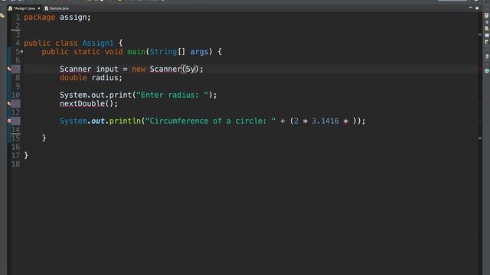Open the Sample.java editor tab

pyautogui.click(x=57, y=8)
